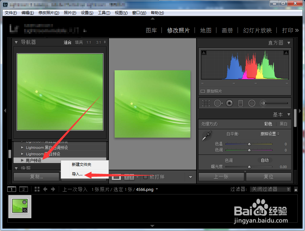Open main window display button 1
The height and width of the screenshot is (231, 305).
[x=12, y=189]
